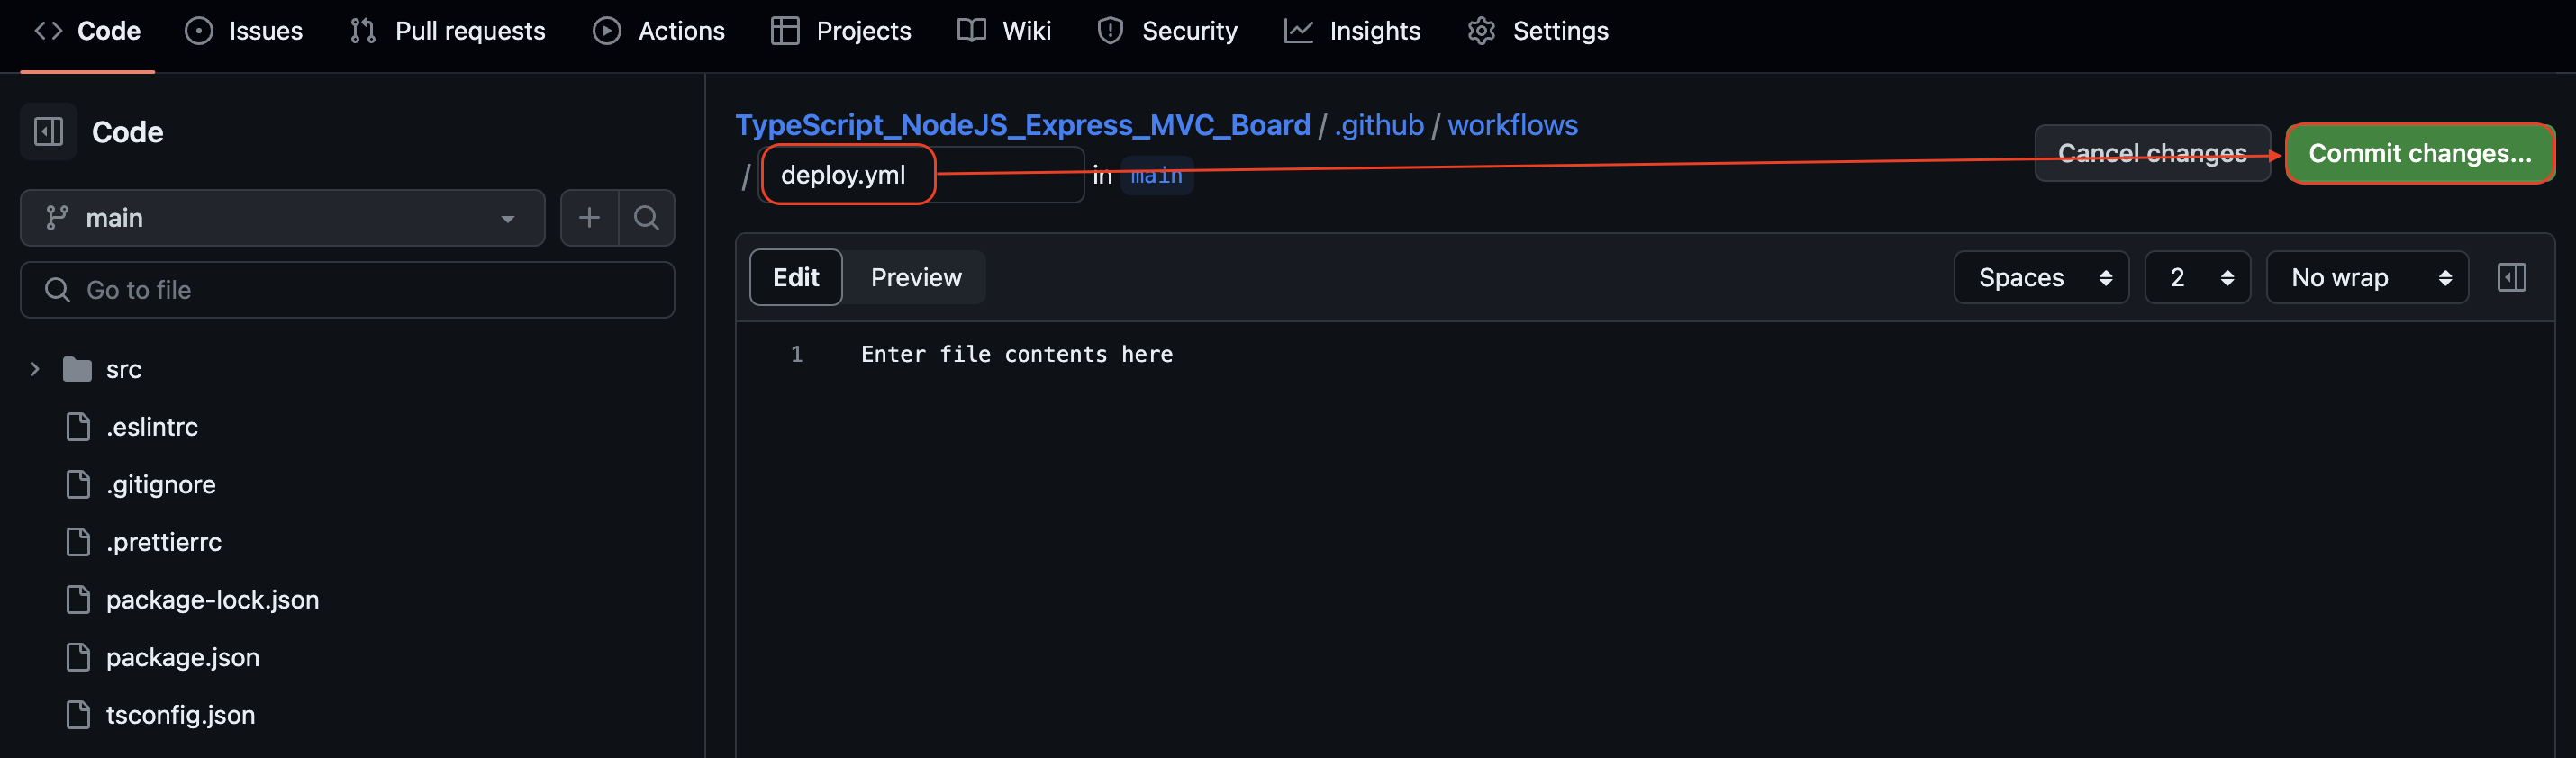This screenshot has height=758, width=2576.
Task: Open the workflows breadcrumb link
Action: 1512,125
